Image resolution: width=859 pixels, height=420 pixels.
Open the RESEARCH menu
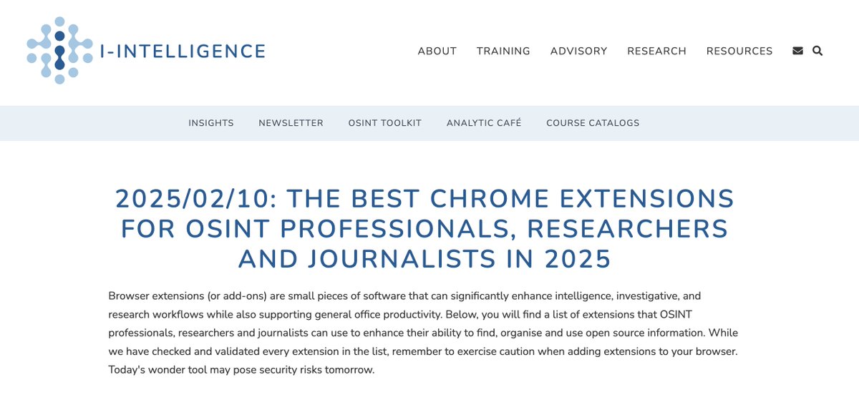(656, 51)
